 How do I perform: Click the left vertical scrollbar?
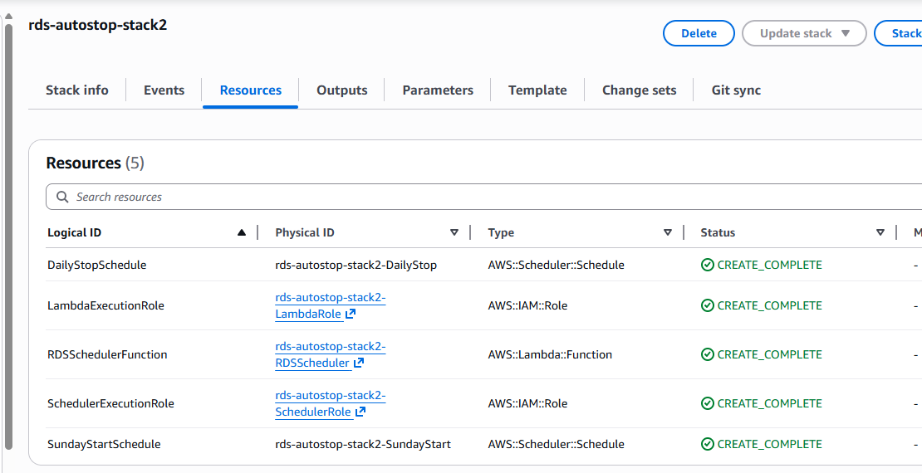point(9,232)
